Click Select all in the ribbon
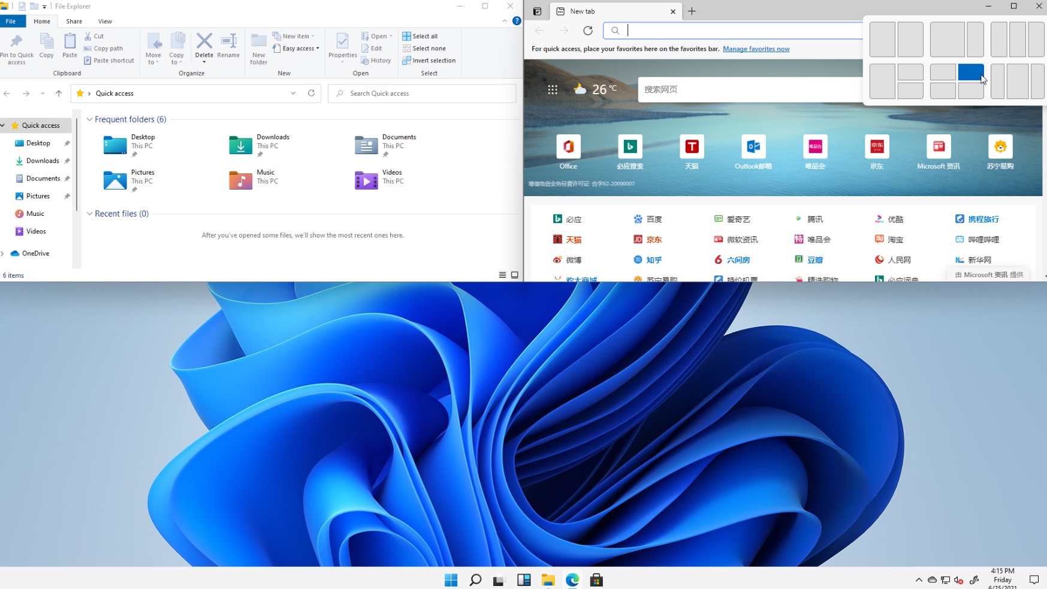The width and height of the screenshot is (1047, 589). tap(420, 36)
